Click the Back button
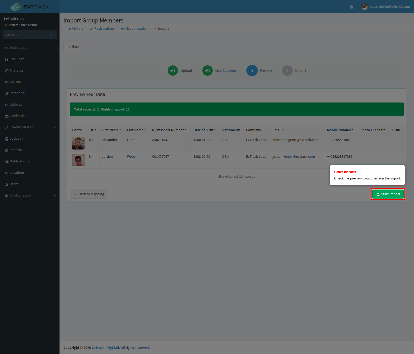The width and height of the screenshot is (414, 354). 73,47
